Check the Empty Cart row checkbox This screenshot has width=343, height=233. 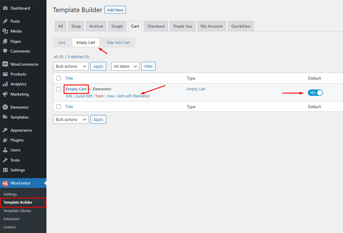coord(59,89)
